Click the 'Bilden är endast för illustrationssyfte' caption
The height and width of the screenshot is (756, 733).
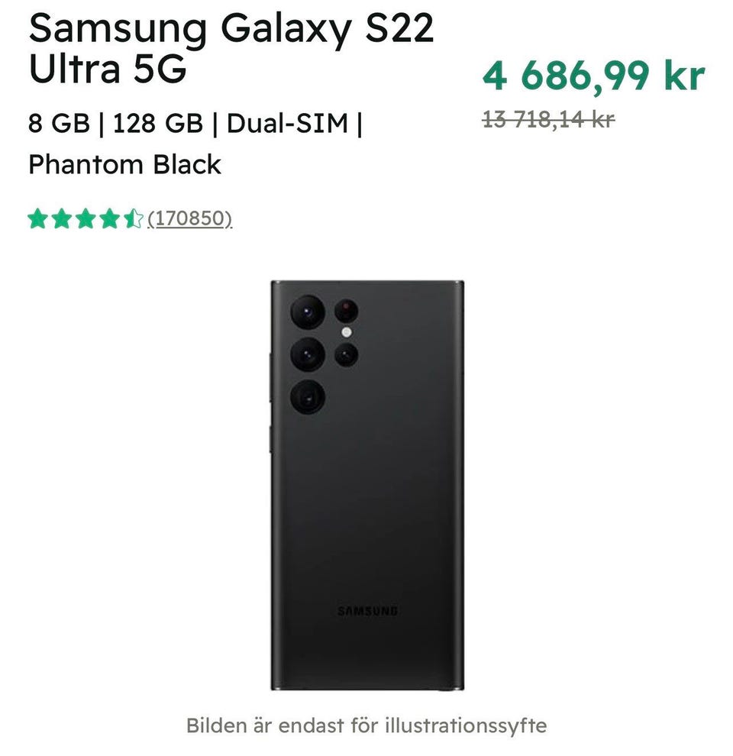(x=366, y=725)
